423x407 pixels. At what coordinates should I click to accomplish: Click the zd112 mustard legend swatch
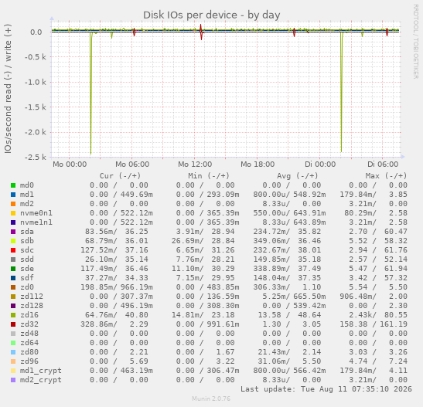(x=13, y=297)
